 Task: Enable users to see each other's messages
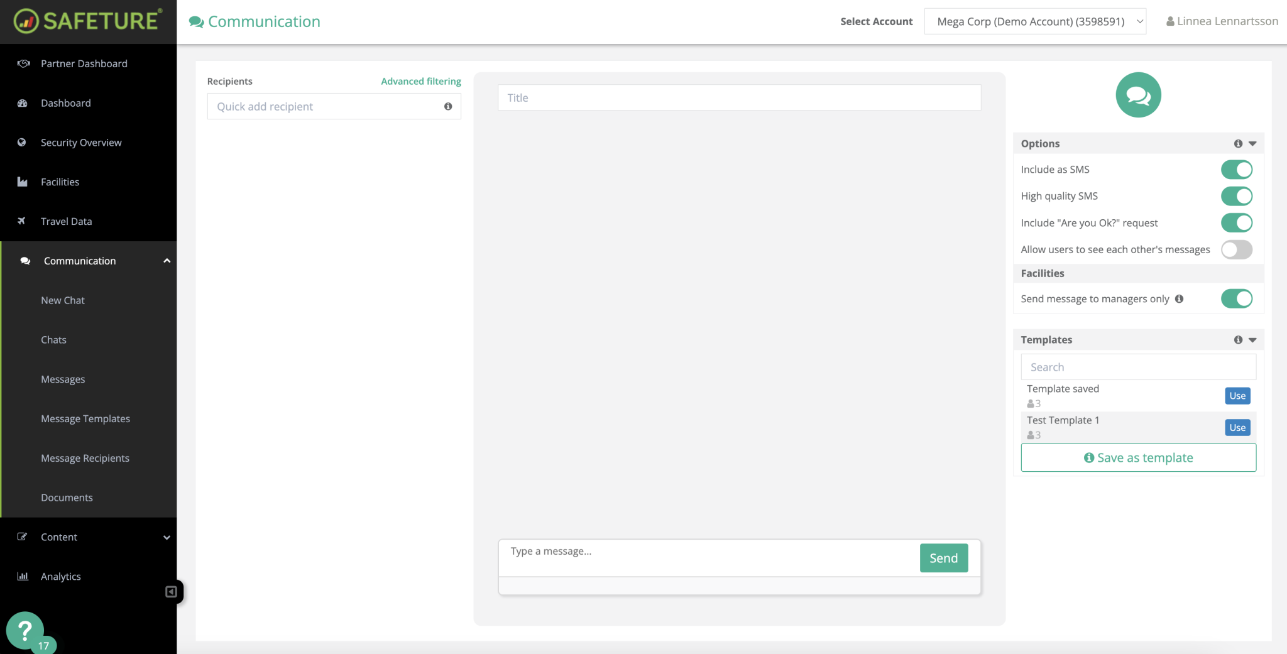tap(1236, 249)
